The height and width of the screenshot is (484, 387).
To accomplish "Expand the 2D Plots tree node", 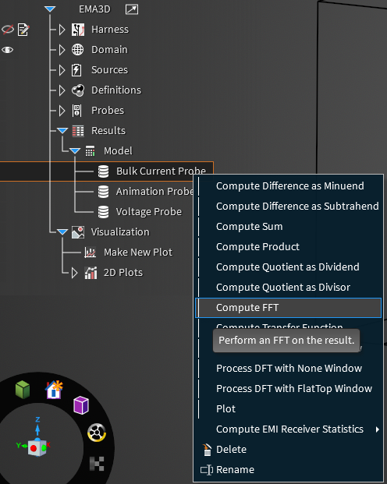I will coord(74,273).
